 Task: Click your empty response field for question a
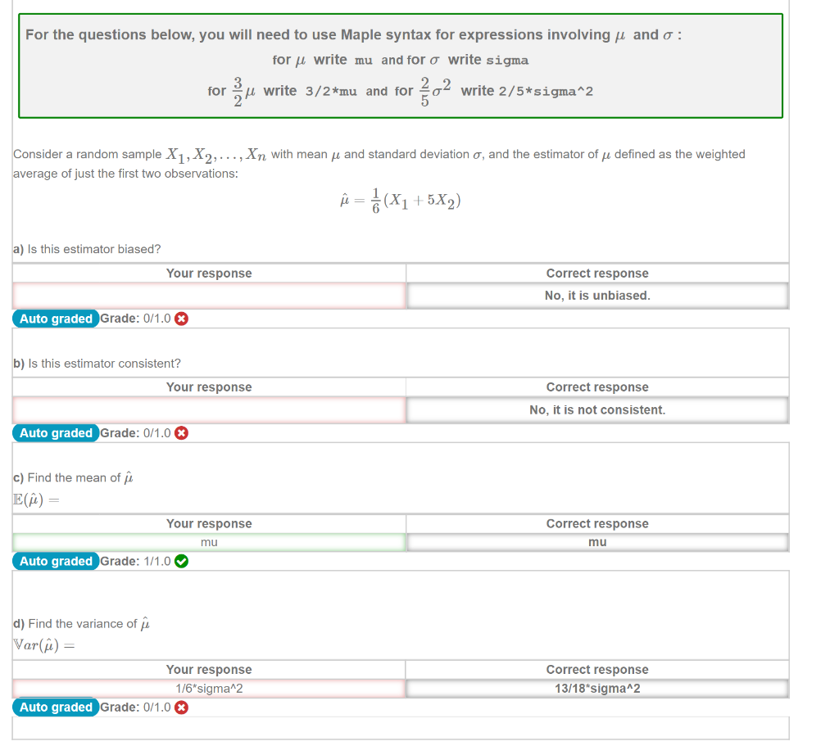click(208, 296)
